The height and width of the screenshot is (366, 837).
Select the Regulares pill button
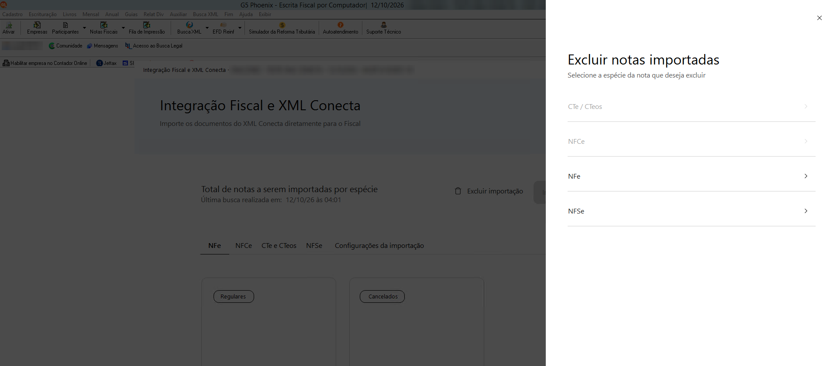(234, 297)
